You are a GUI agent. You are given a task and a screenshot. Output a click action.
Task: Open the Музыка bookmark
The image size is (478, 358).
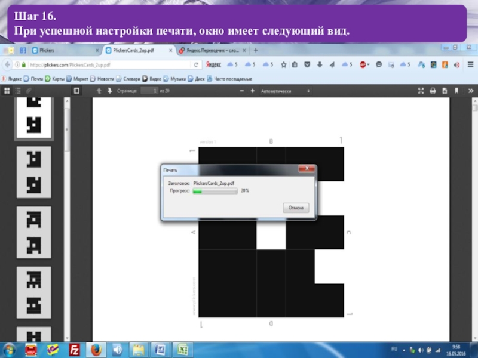pos(174,79)
